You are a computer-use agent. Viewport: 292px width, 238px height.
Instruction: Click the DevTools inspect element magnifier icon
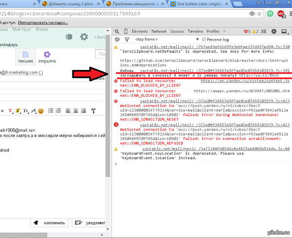coord(117,31)
